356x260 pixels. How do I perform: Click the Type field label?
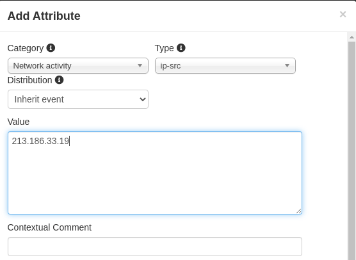164,48
